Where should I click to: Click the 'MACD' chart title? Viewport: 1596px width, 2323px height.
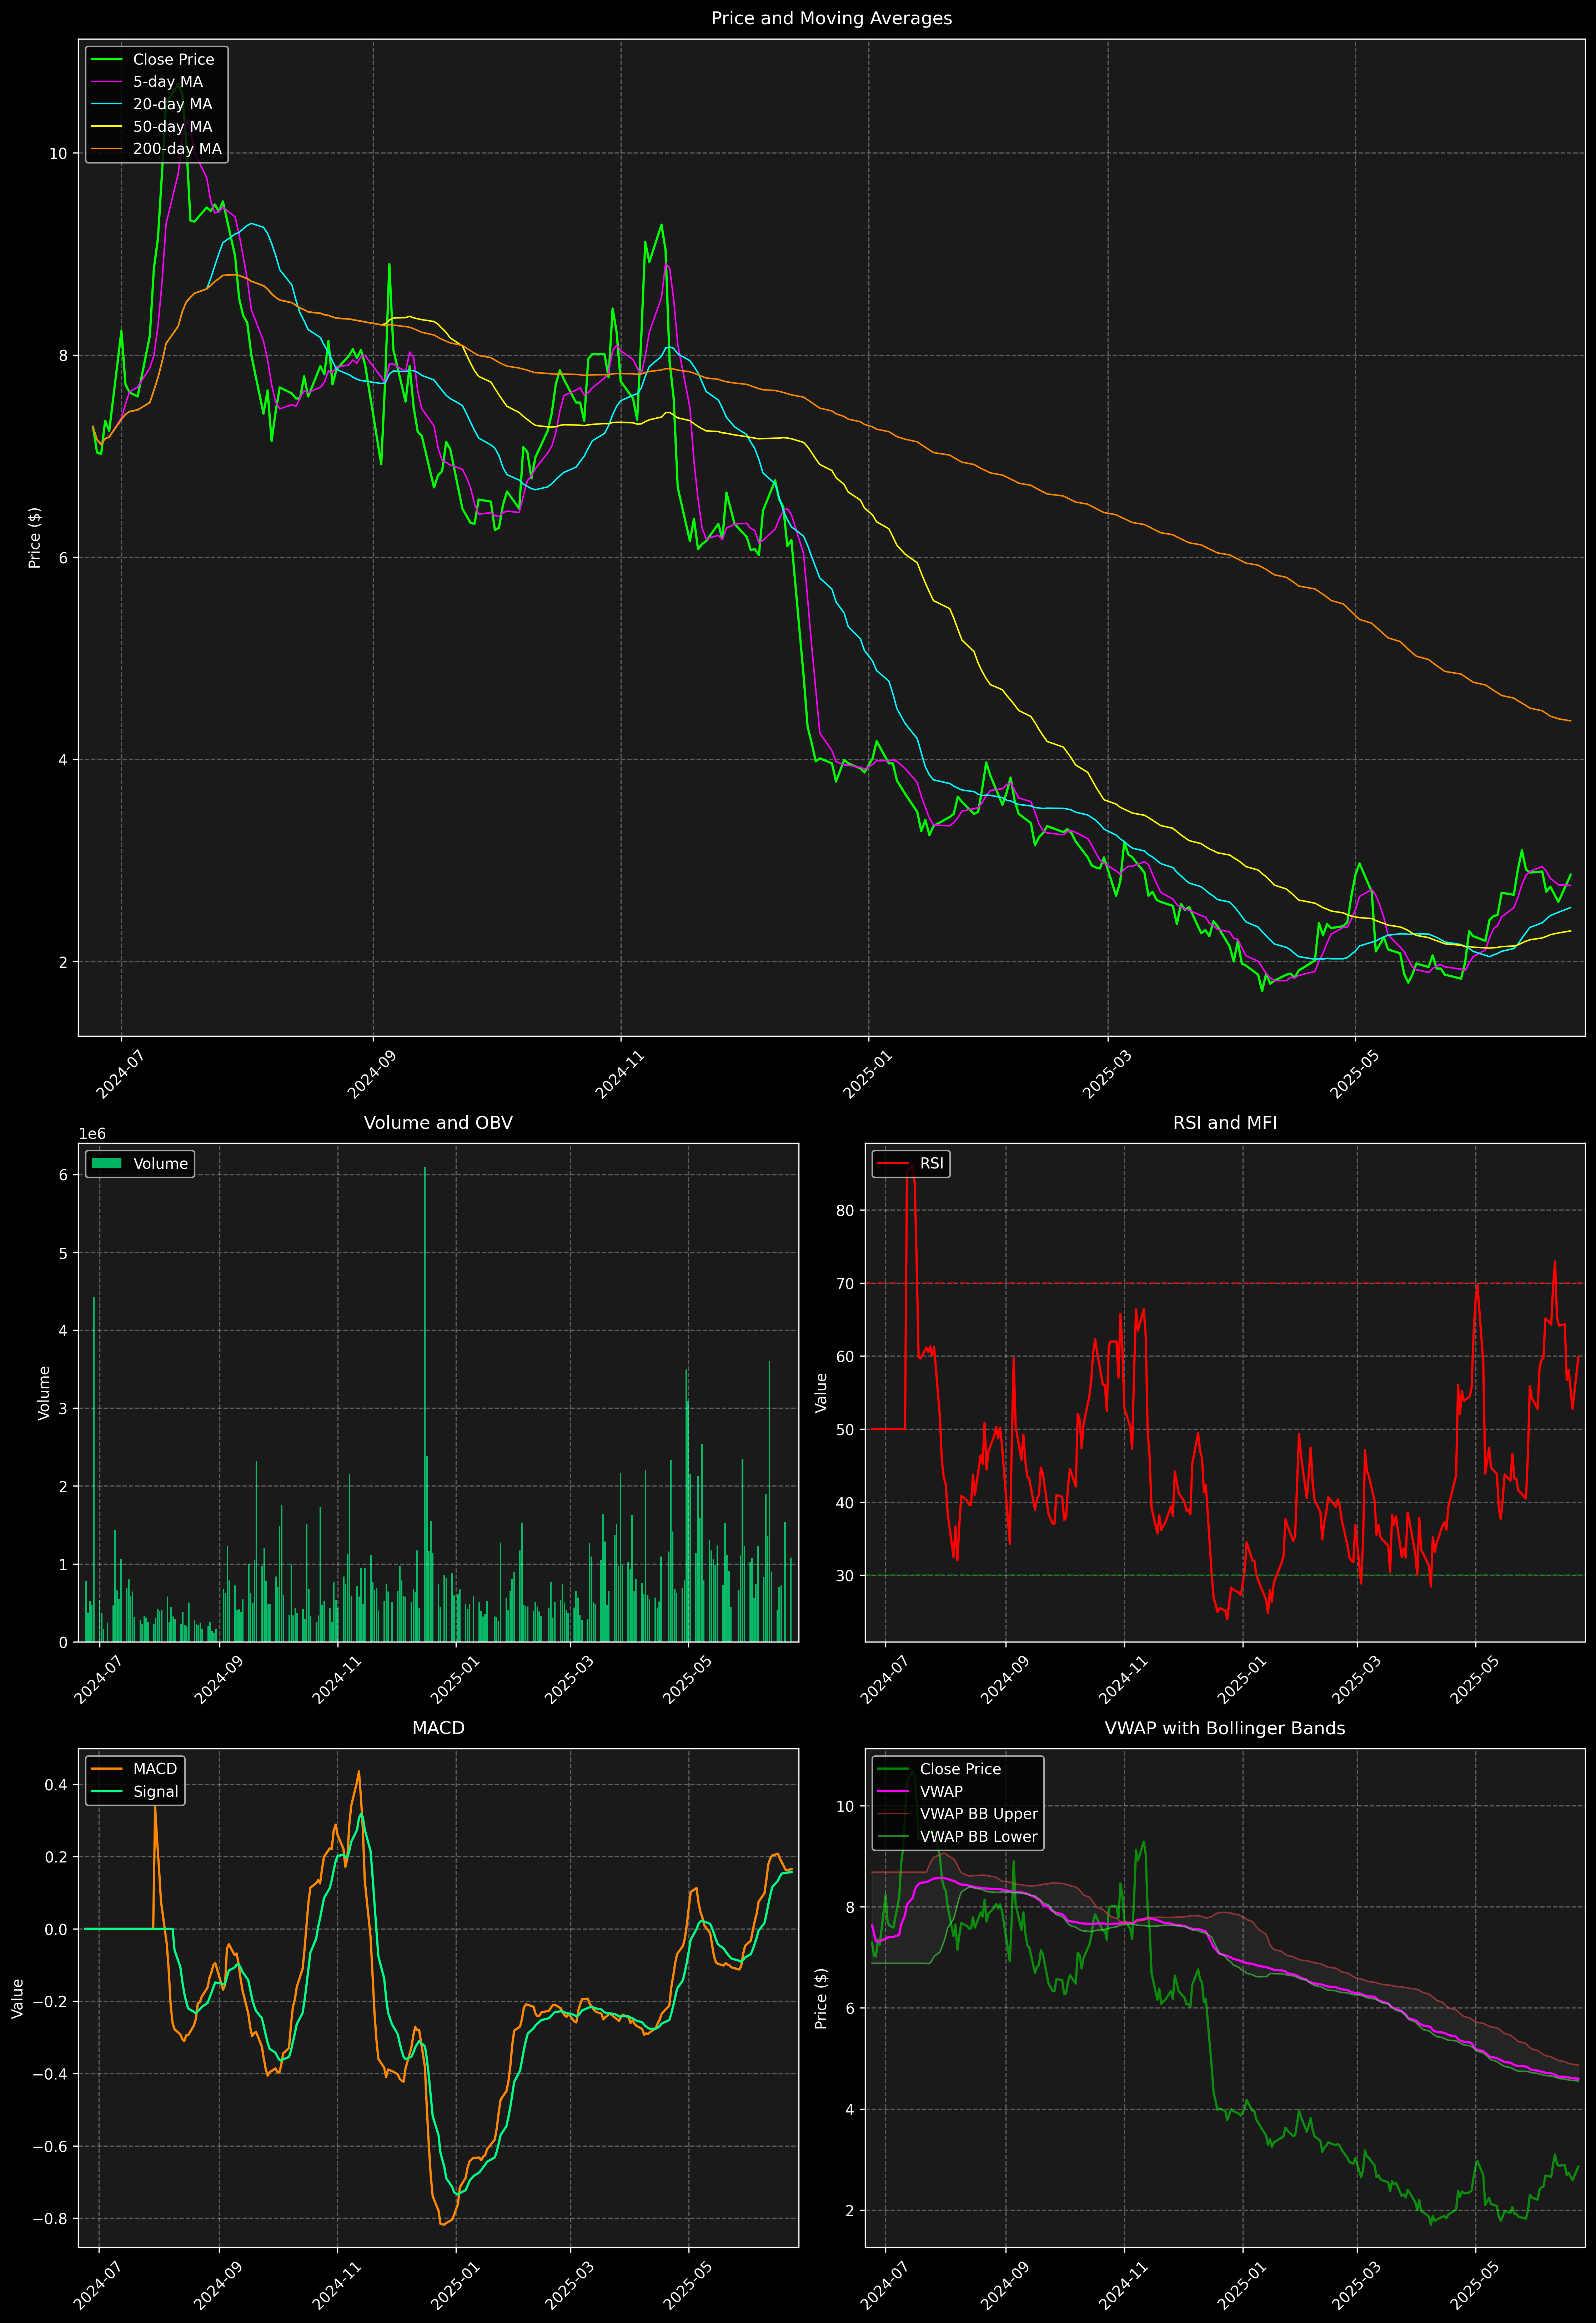[438, 1728]
